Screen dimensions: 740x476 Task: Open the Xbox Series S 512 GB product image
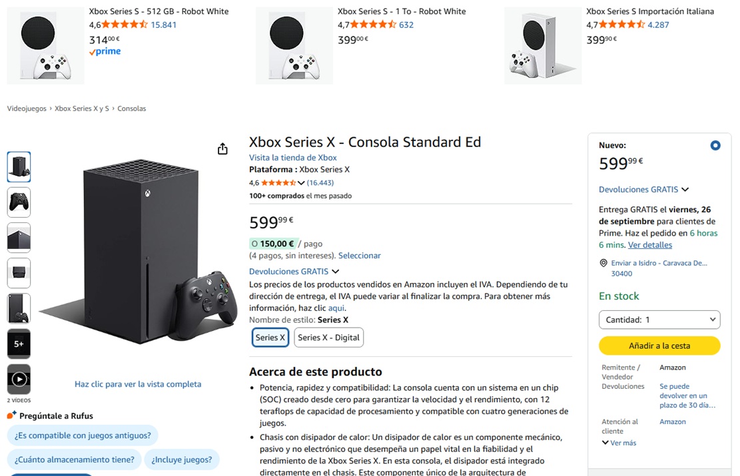pos(45,46)
